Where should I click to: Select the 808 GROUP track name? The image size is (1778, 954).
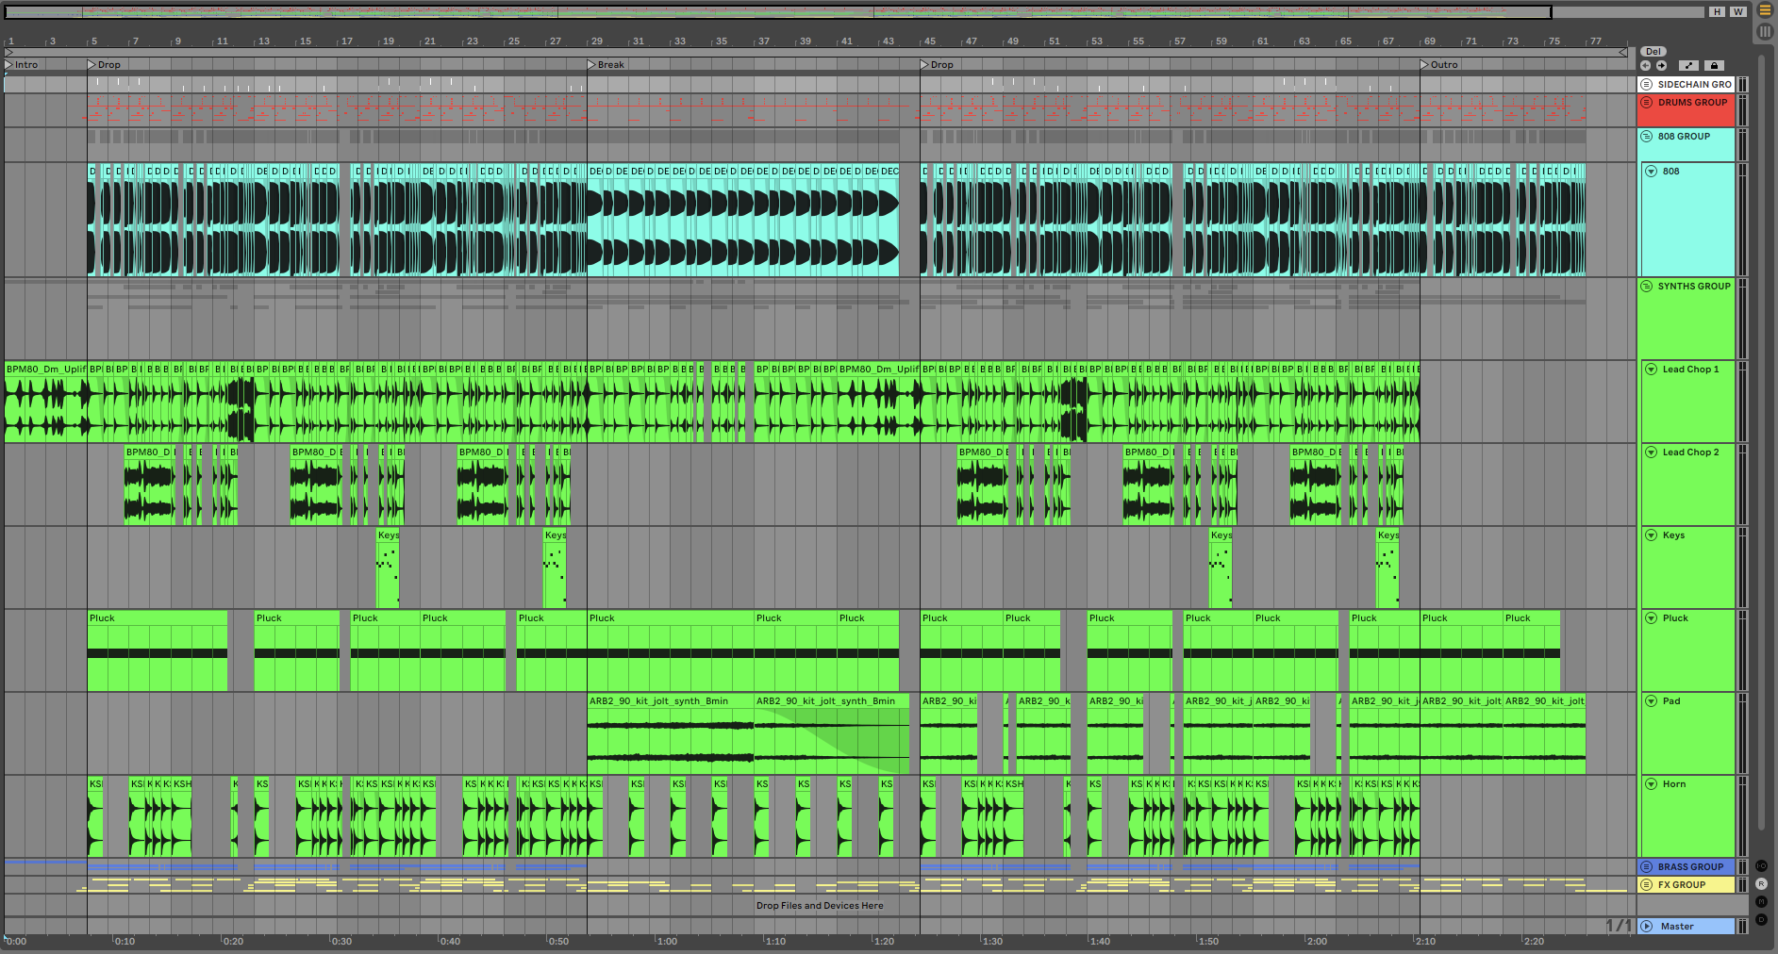(x=1684, y=137)
